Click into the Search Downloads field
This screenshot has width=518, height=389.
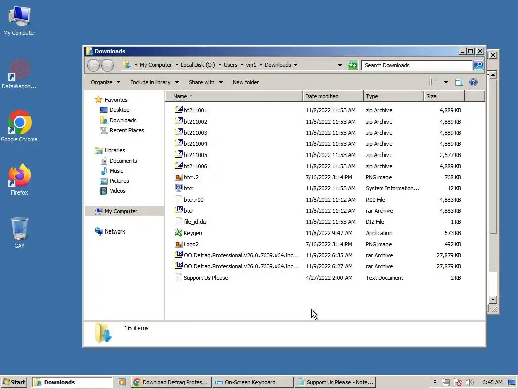tap(417, 65)
